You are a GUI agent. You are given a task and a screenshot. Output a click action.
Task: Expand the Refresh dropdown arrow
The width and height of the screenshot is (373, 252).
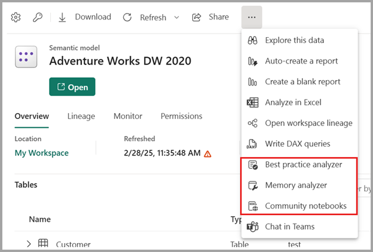coord(176,17)
